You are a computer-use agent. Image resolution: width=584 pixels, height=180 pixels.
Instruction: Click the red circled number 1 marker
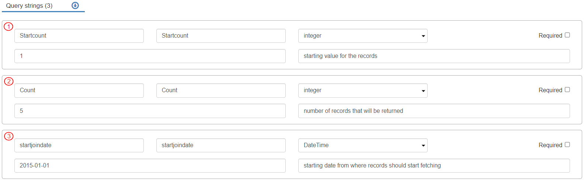click(8, 27)
